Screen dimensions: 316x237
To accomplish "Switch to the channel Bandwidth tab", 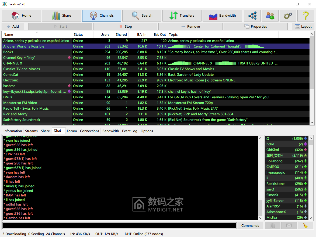I will tap(111, 131).
